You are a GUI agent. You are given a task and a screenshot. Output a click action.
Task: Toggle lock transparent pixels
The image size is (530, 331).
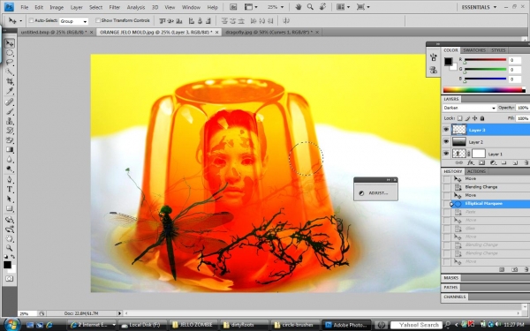[459, 118]
